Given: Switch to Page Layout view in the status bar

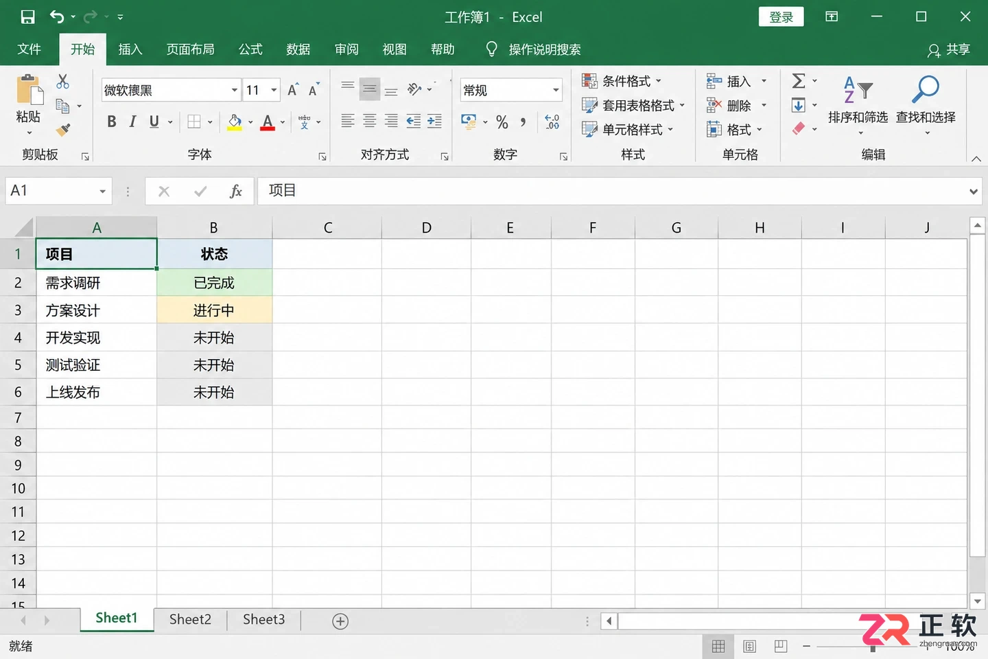Looking at the screenshot, I should (749, 647).
